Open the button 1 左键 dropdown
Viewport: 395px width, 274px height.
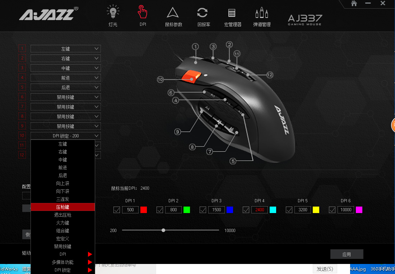(x=66, y=48)
